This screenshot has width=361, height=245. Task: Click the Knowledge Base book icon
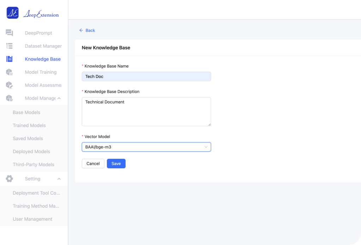tap(10, 59)
